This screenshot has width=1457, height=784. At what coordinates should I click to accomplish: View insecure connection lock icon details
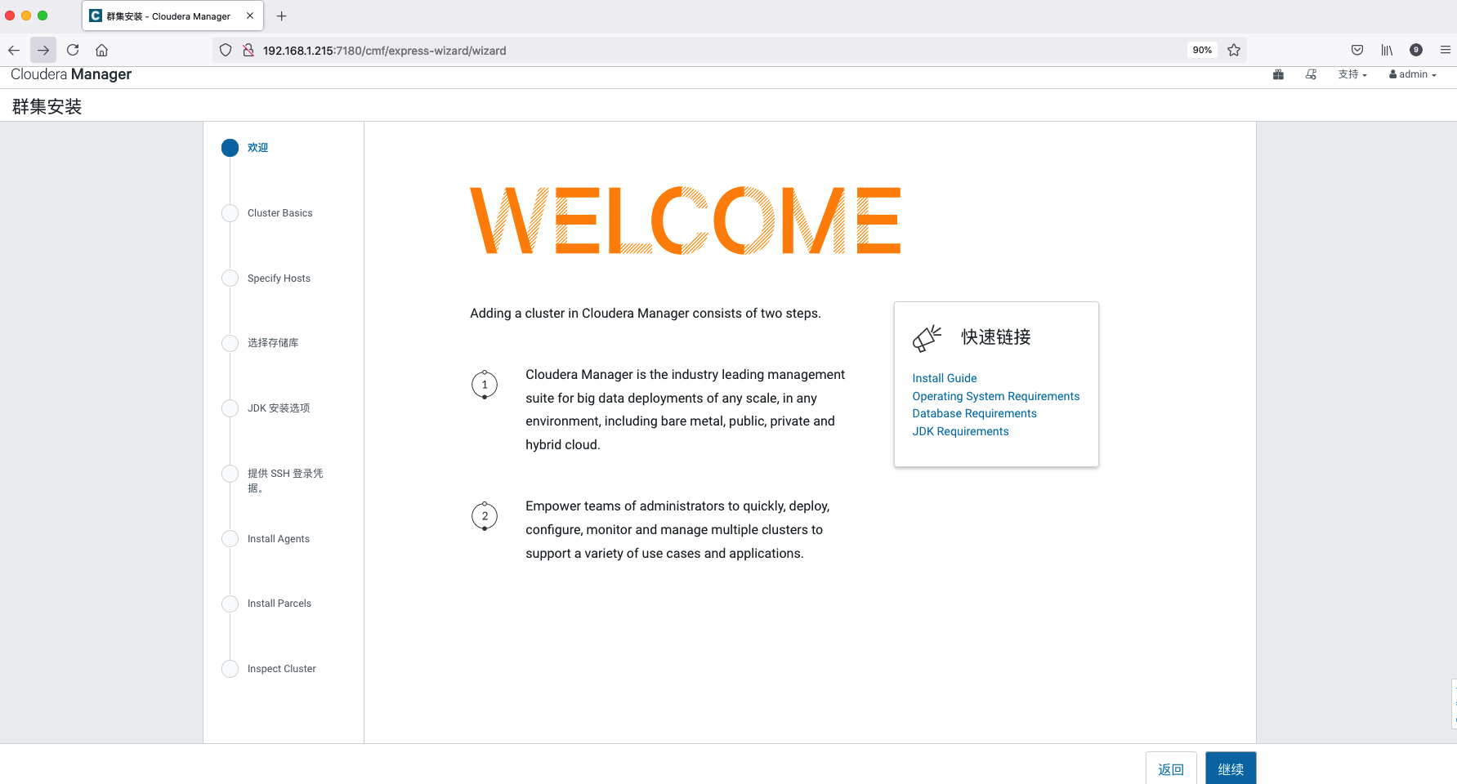click(248, 50)
